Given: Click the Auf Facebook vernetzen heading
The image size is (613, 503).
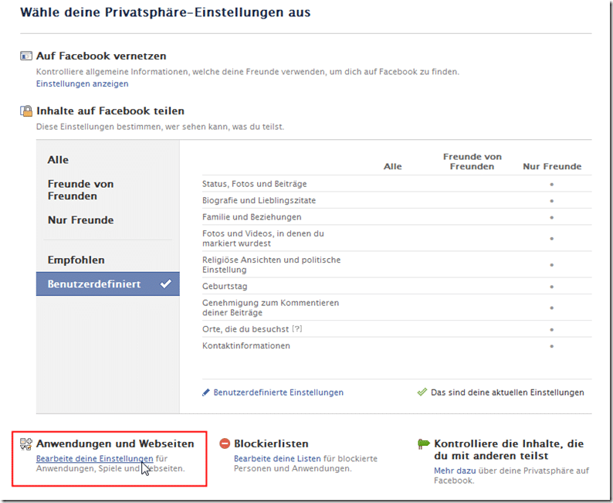Looking at the screenshot, I should point(101,56).
